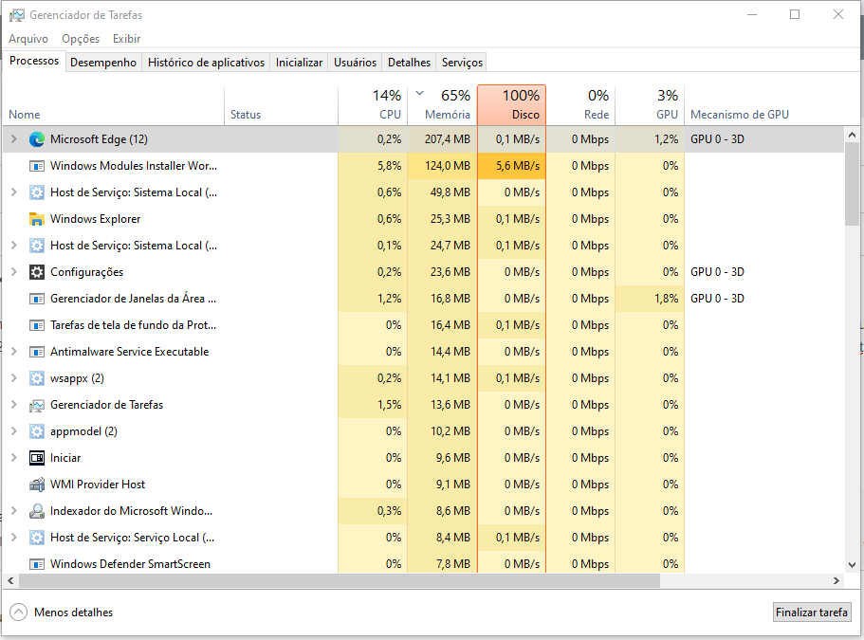Expand Antimalware Service Executable row
This screenshot has height=640, width=864.
(14, 352)
